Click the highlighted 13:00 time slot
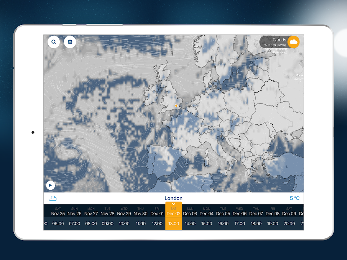 (174, 224)
